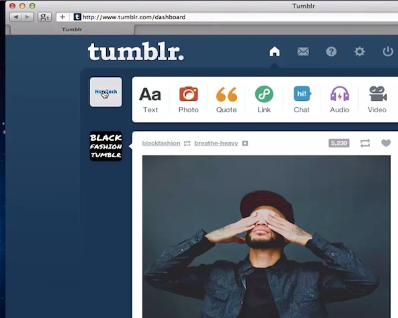
Task: Open the settings gear icon
Action: click(x=360, y=52)
